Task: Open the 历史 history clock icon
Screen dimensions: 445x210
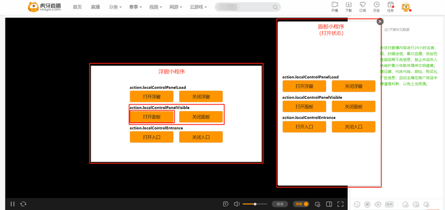Action: (377, 4)
